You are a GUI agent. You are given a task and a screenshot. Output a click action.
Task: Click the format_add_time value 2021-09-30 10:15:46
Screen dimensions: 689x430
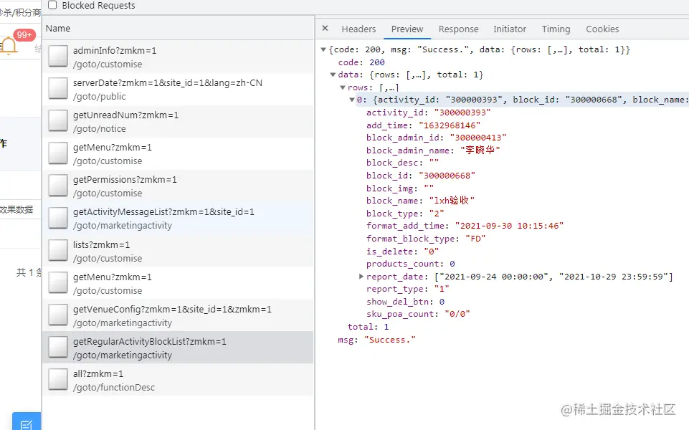(509, 226)
